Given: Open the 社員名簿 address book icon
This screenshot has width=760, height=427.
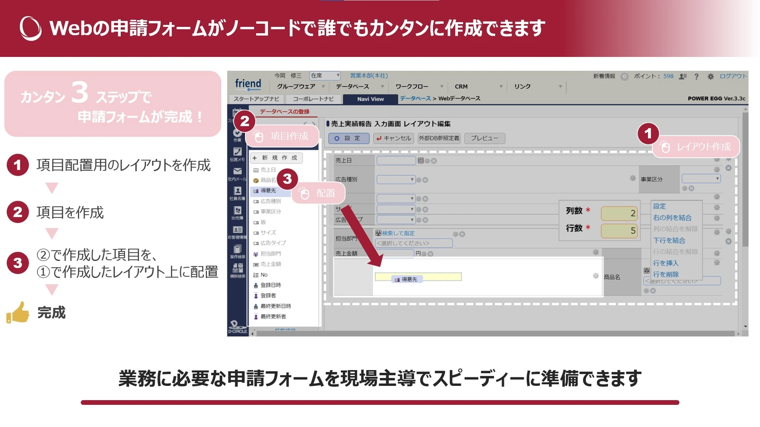Looking at the screenshot, I should [236, 189].
